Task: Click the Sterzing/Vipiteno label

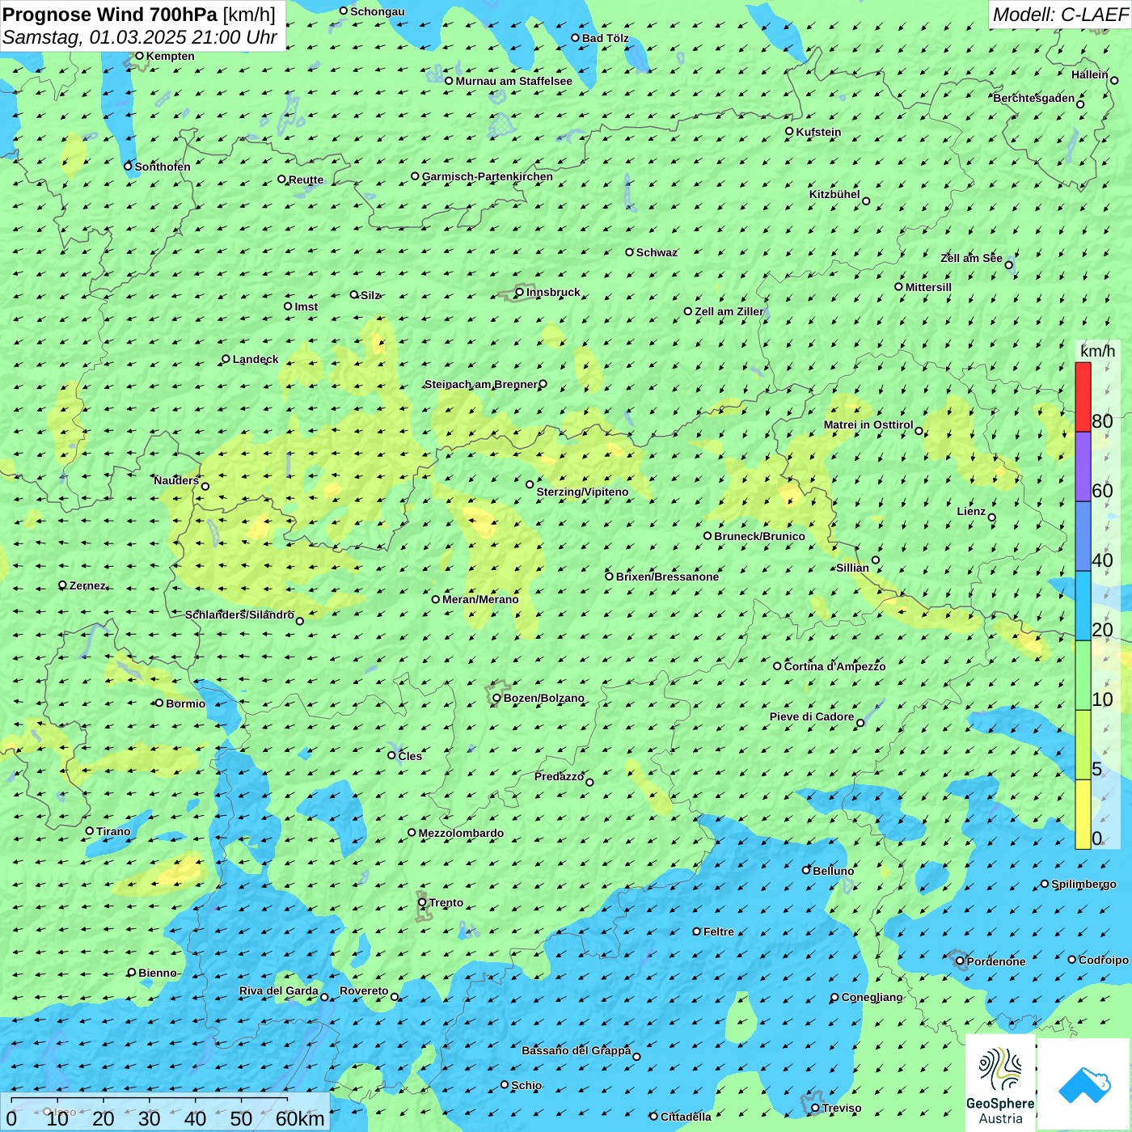Action: [x=582, y=492]
